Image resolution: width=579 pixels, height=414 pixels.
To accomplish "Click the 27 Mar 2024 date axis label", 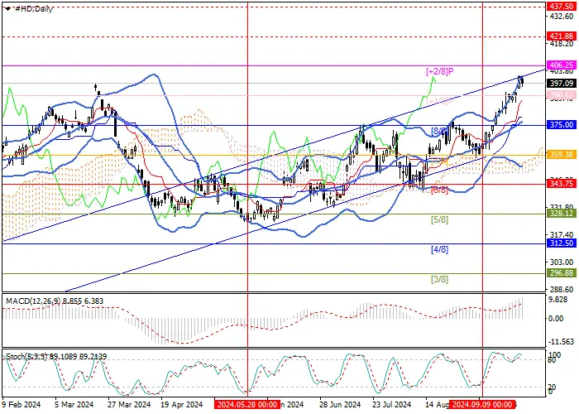I will (129, 404).
